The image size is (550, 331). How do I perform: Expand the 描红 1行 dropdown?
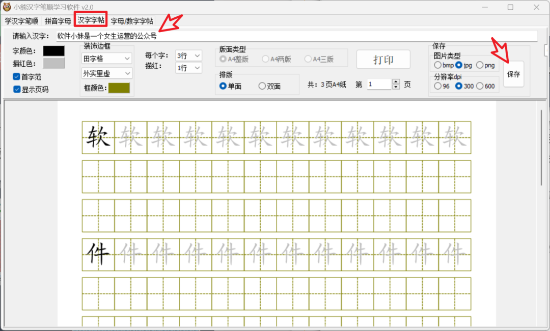click(x=189, y=68)
